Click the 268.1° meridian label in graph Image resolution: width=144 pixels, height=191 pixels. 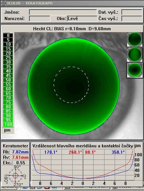coord(75,152)
